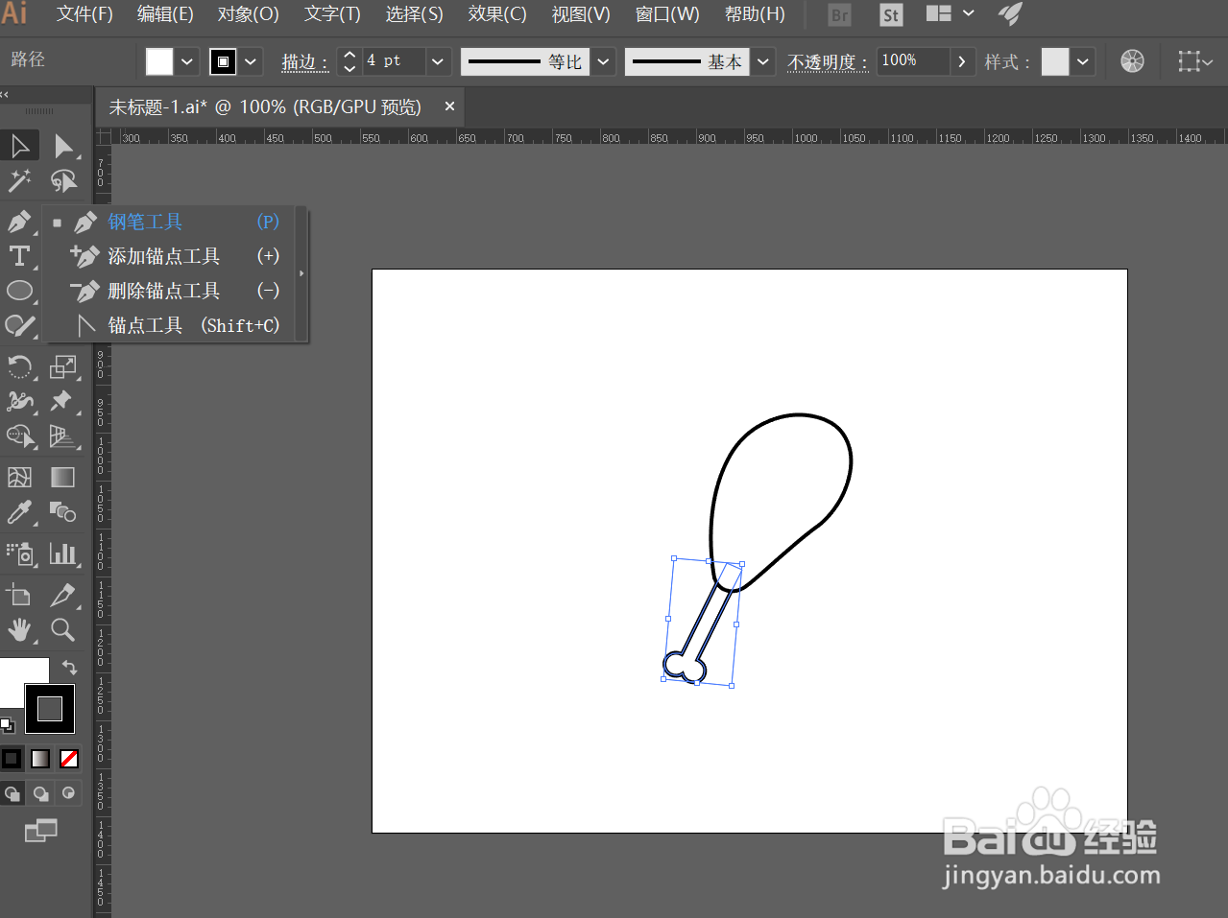Open Adobe Stock (St) icon

tap(891, 14)
